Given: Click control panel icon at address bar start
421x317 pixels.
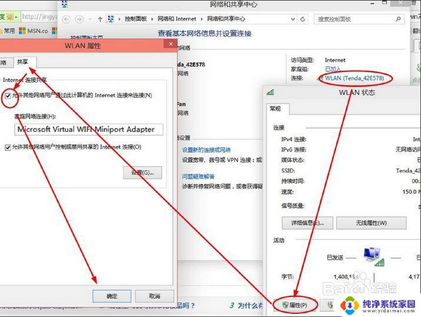Looking at the screenshot, I should tap(111, 19).
